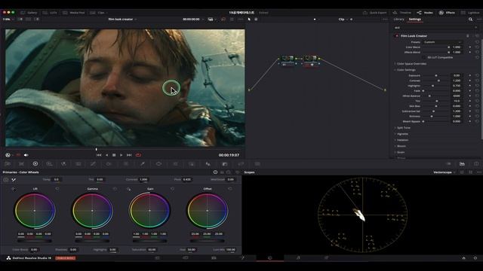Image resolution: width=483 pixels, height=271 pixels.
Task: Add keyframe for Bleach Bypass parameter
Action: (x=470, y=121)
